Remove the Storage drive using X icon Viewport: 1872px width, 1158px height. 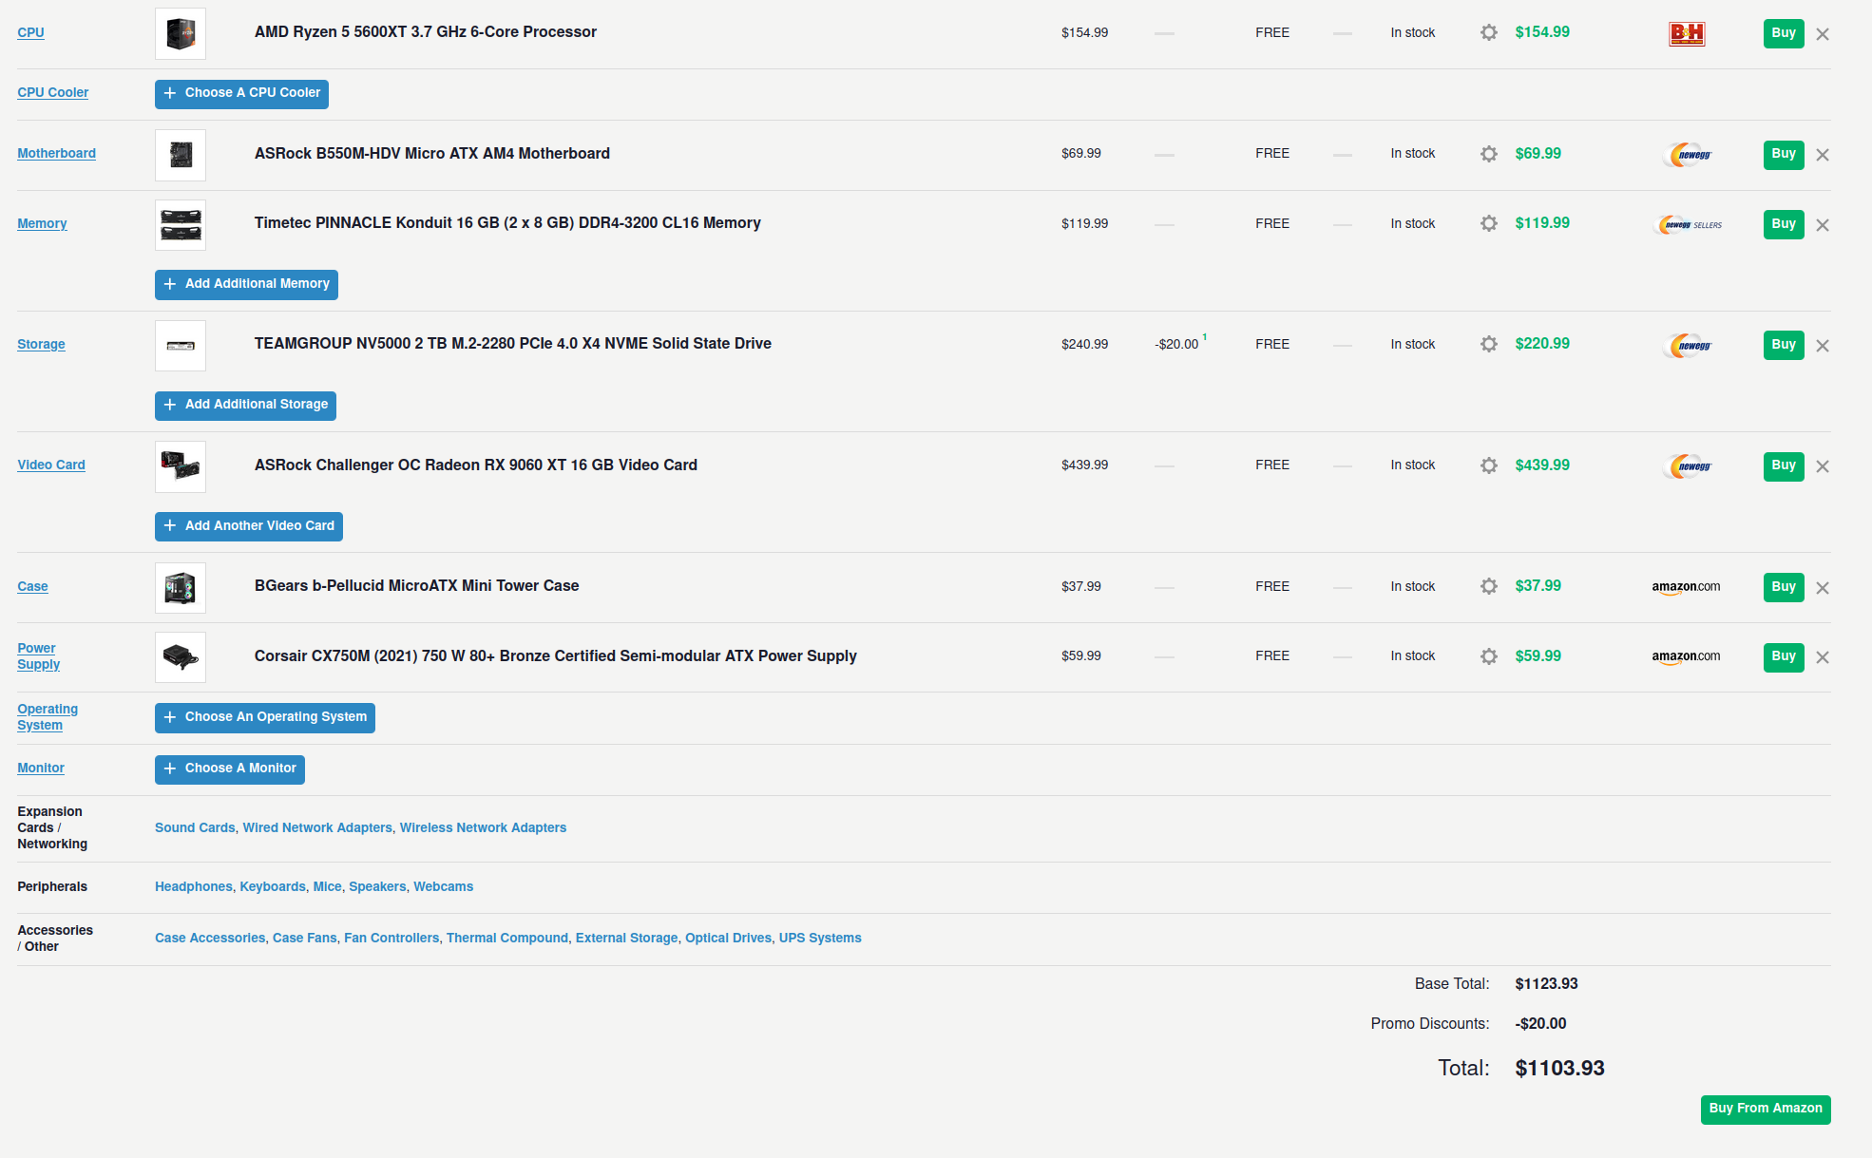click(x=1822, y=346)
